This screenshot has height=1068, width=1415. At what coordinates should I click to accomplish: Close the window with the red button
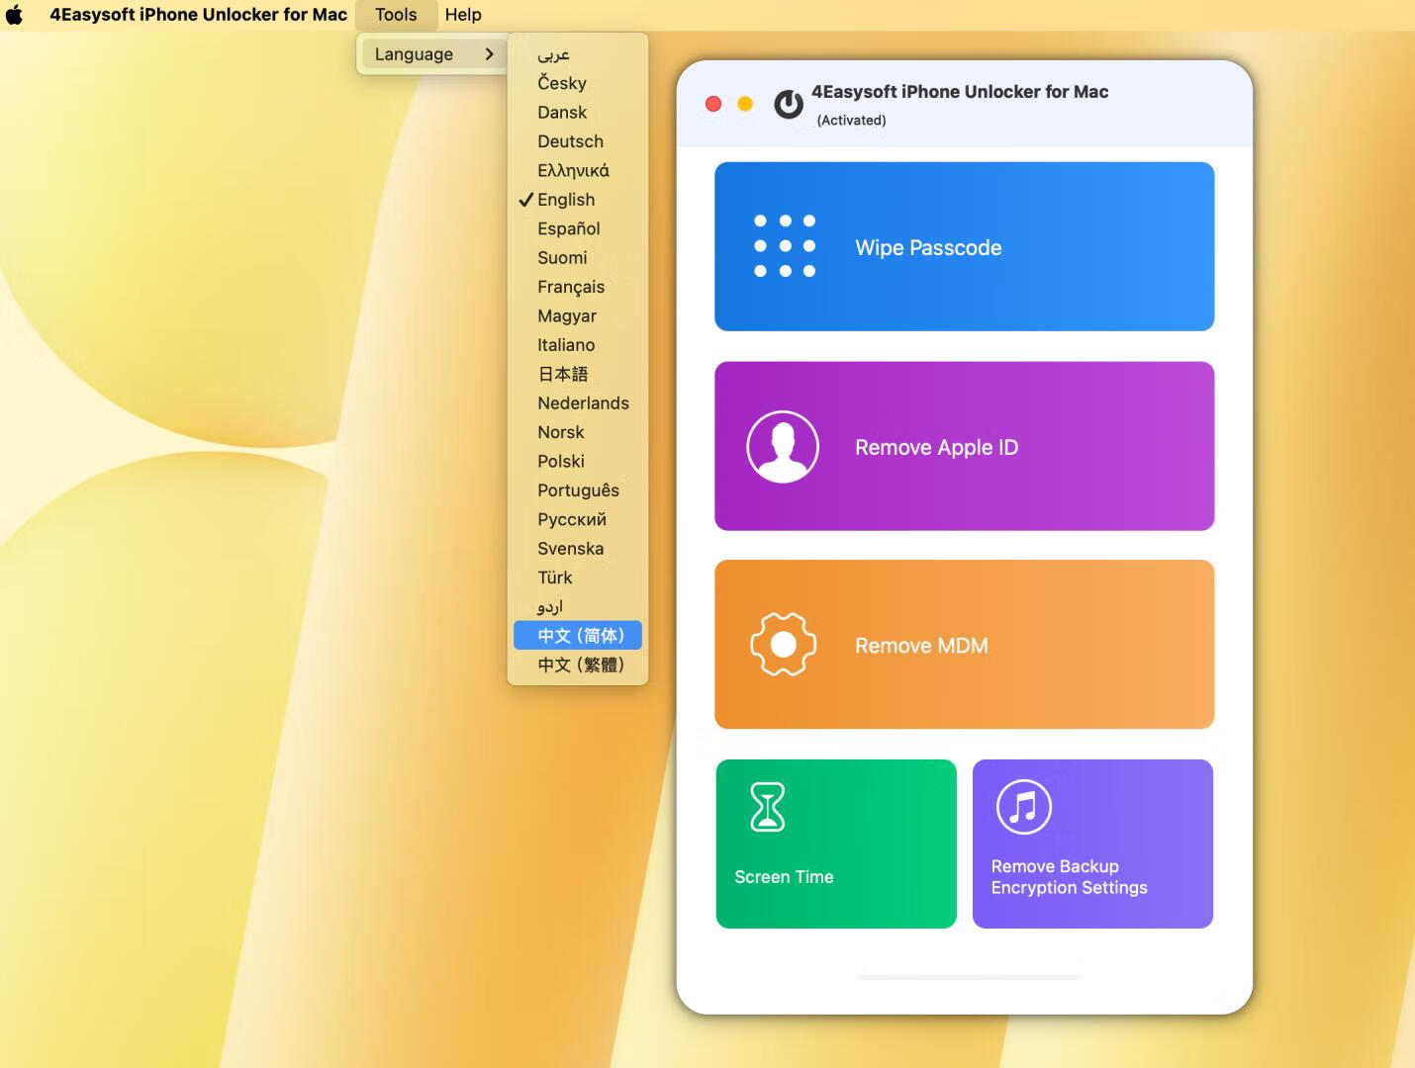coord(713,104)
